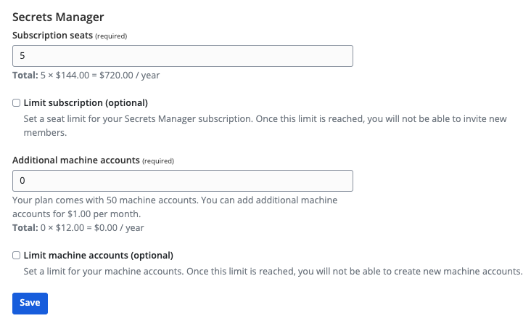Focus the Additional machine accounts input
Screen dimensions: 531x321
(x=183, y=181)
